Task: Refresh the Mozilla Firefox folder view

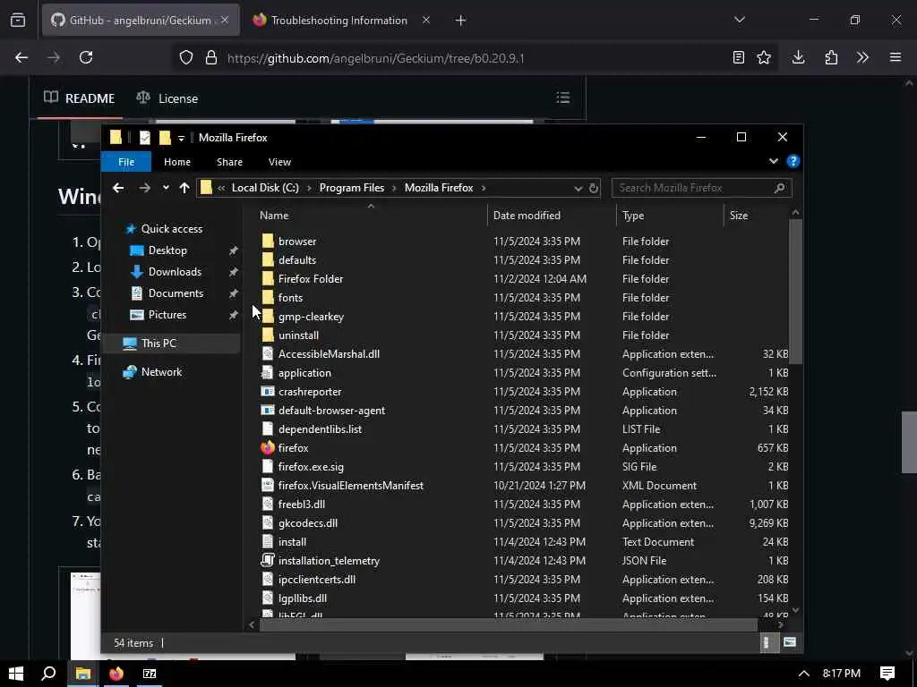Action: tap(594, 188)
